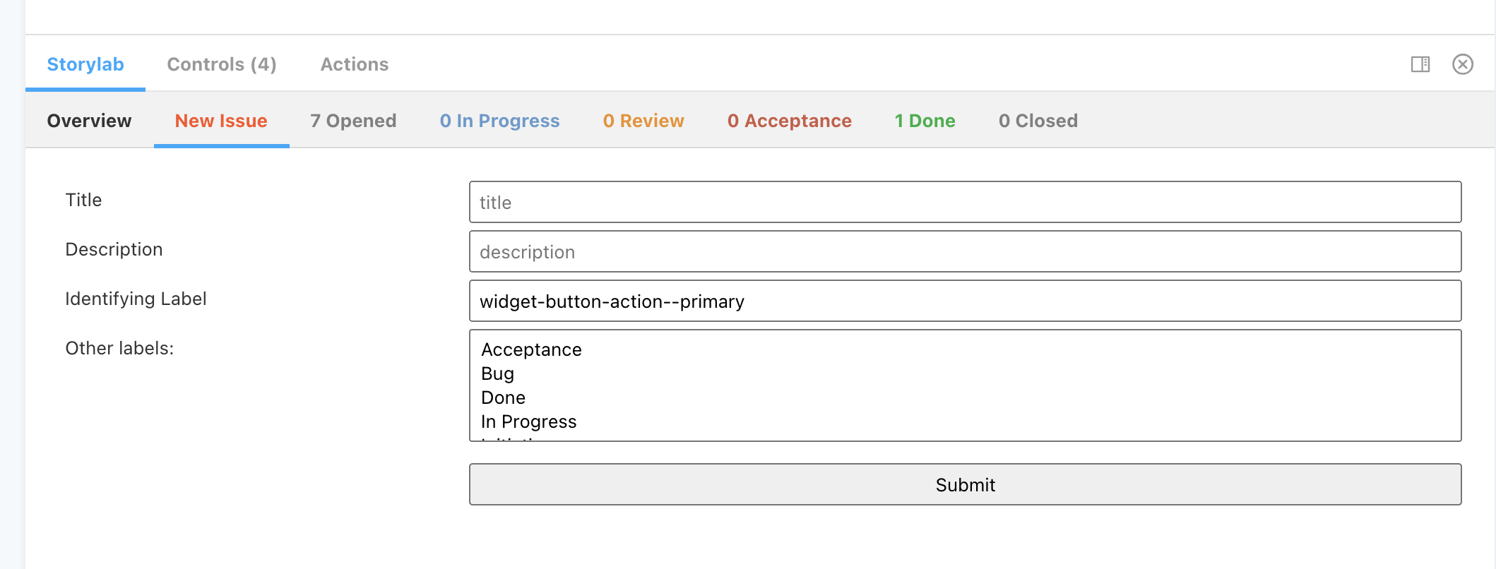The width and height of the screenshot is (1496, 569).
Task: Click the Title input field
Action: pyautogui.click(x=965, y=203)
